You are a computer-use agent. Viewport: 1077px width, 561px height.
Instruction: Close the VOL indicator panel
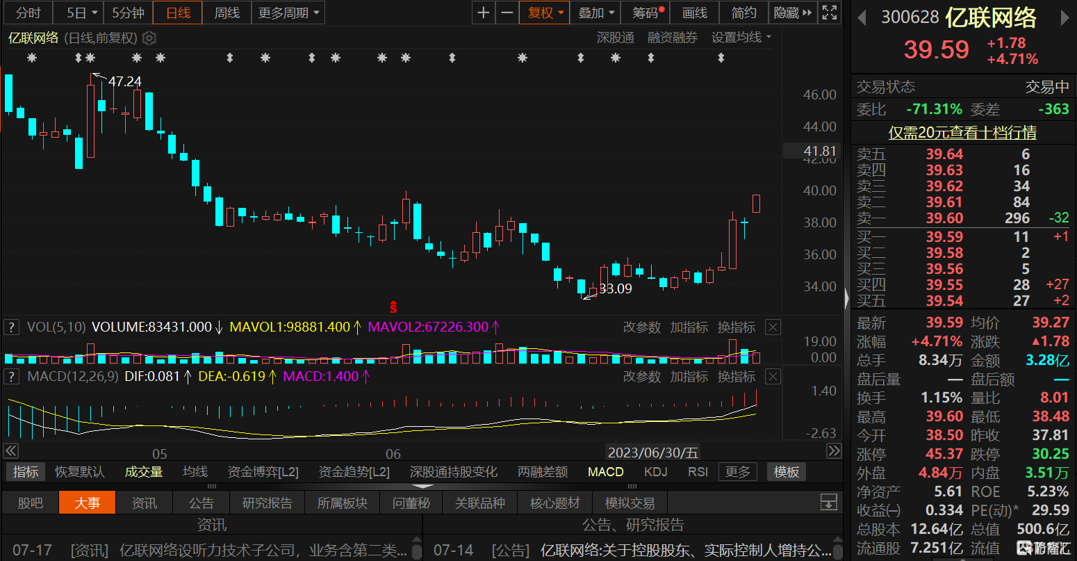773,327
